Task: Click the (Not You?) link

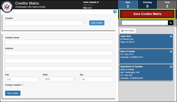Action: (x=88, y=5)
